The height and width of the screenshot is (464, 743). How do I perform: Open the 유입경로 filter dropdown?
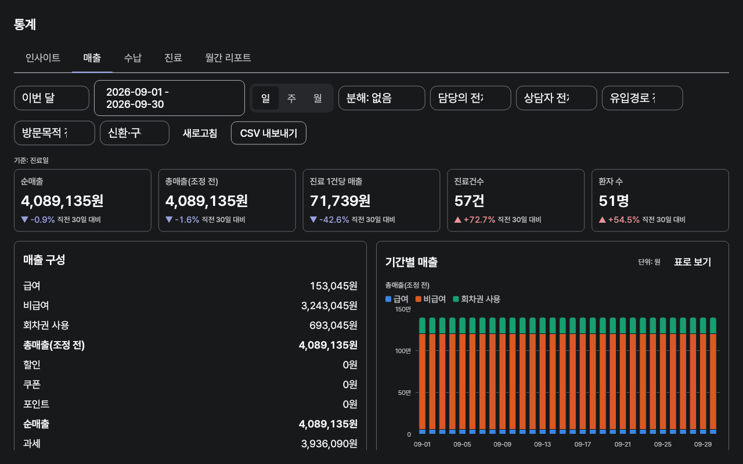click(x=643, y=98)
